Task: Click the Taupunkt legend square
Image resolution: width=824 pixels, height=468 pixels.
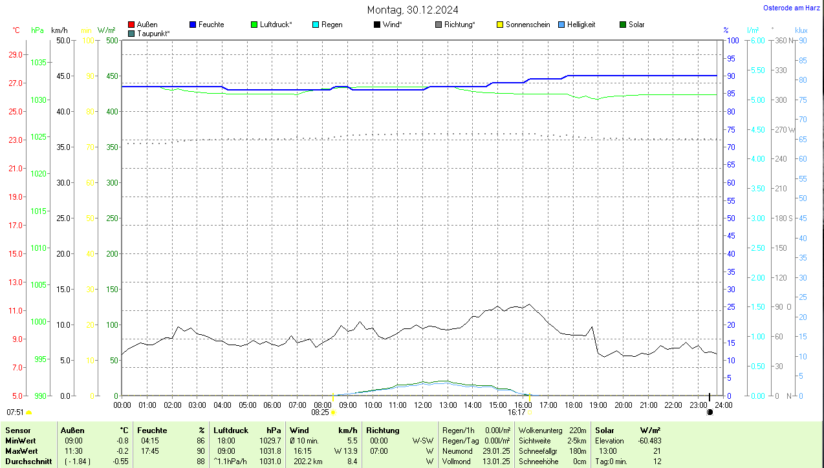Action: [131, 34]
